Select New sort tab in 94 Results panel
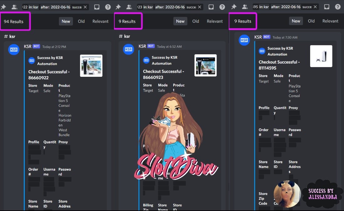344x211 pixels. [66, 21]
